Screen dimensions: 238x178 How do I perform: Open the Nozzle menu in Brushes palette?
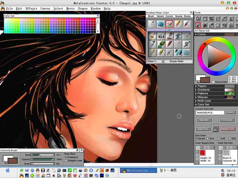[x=179, y=16]
